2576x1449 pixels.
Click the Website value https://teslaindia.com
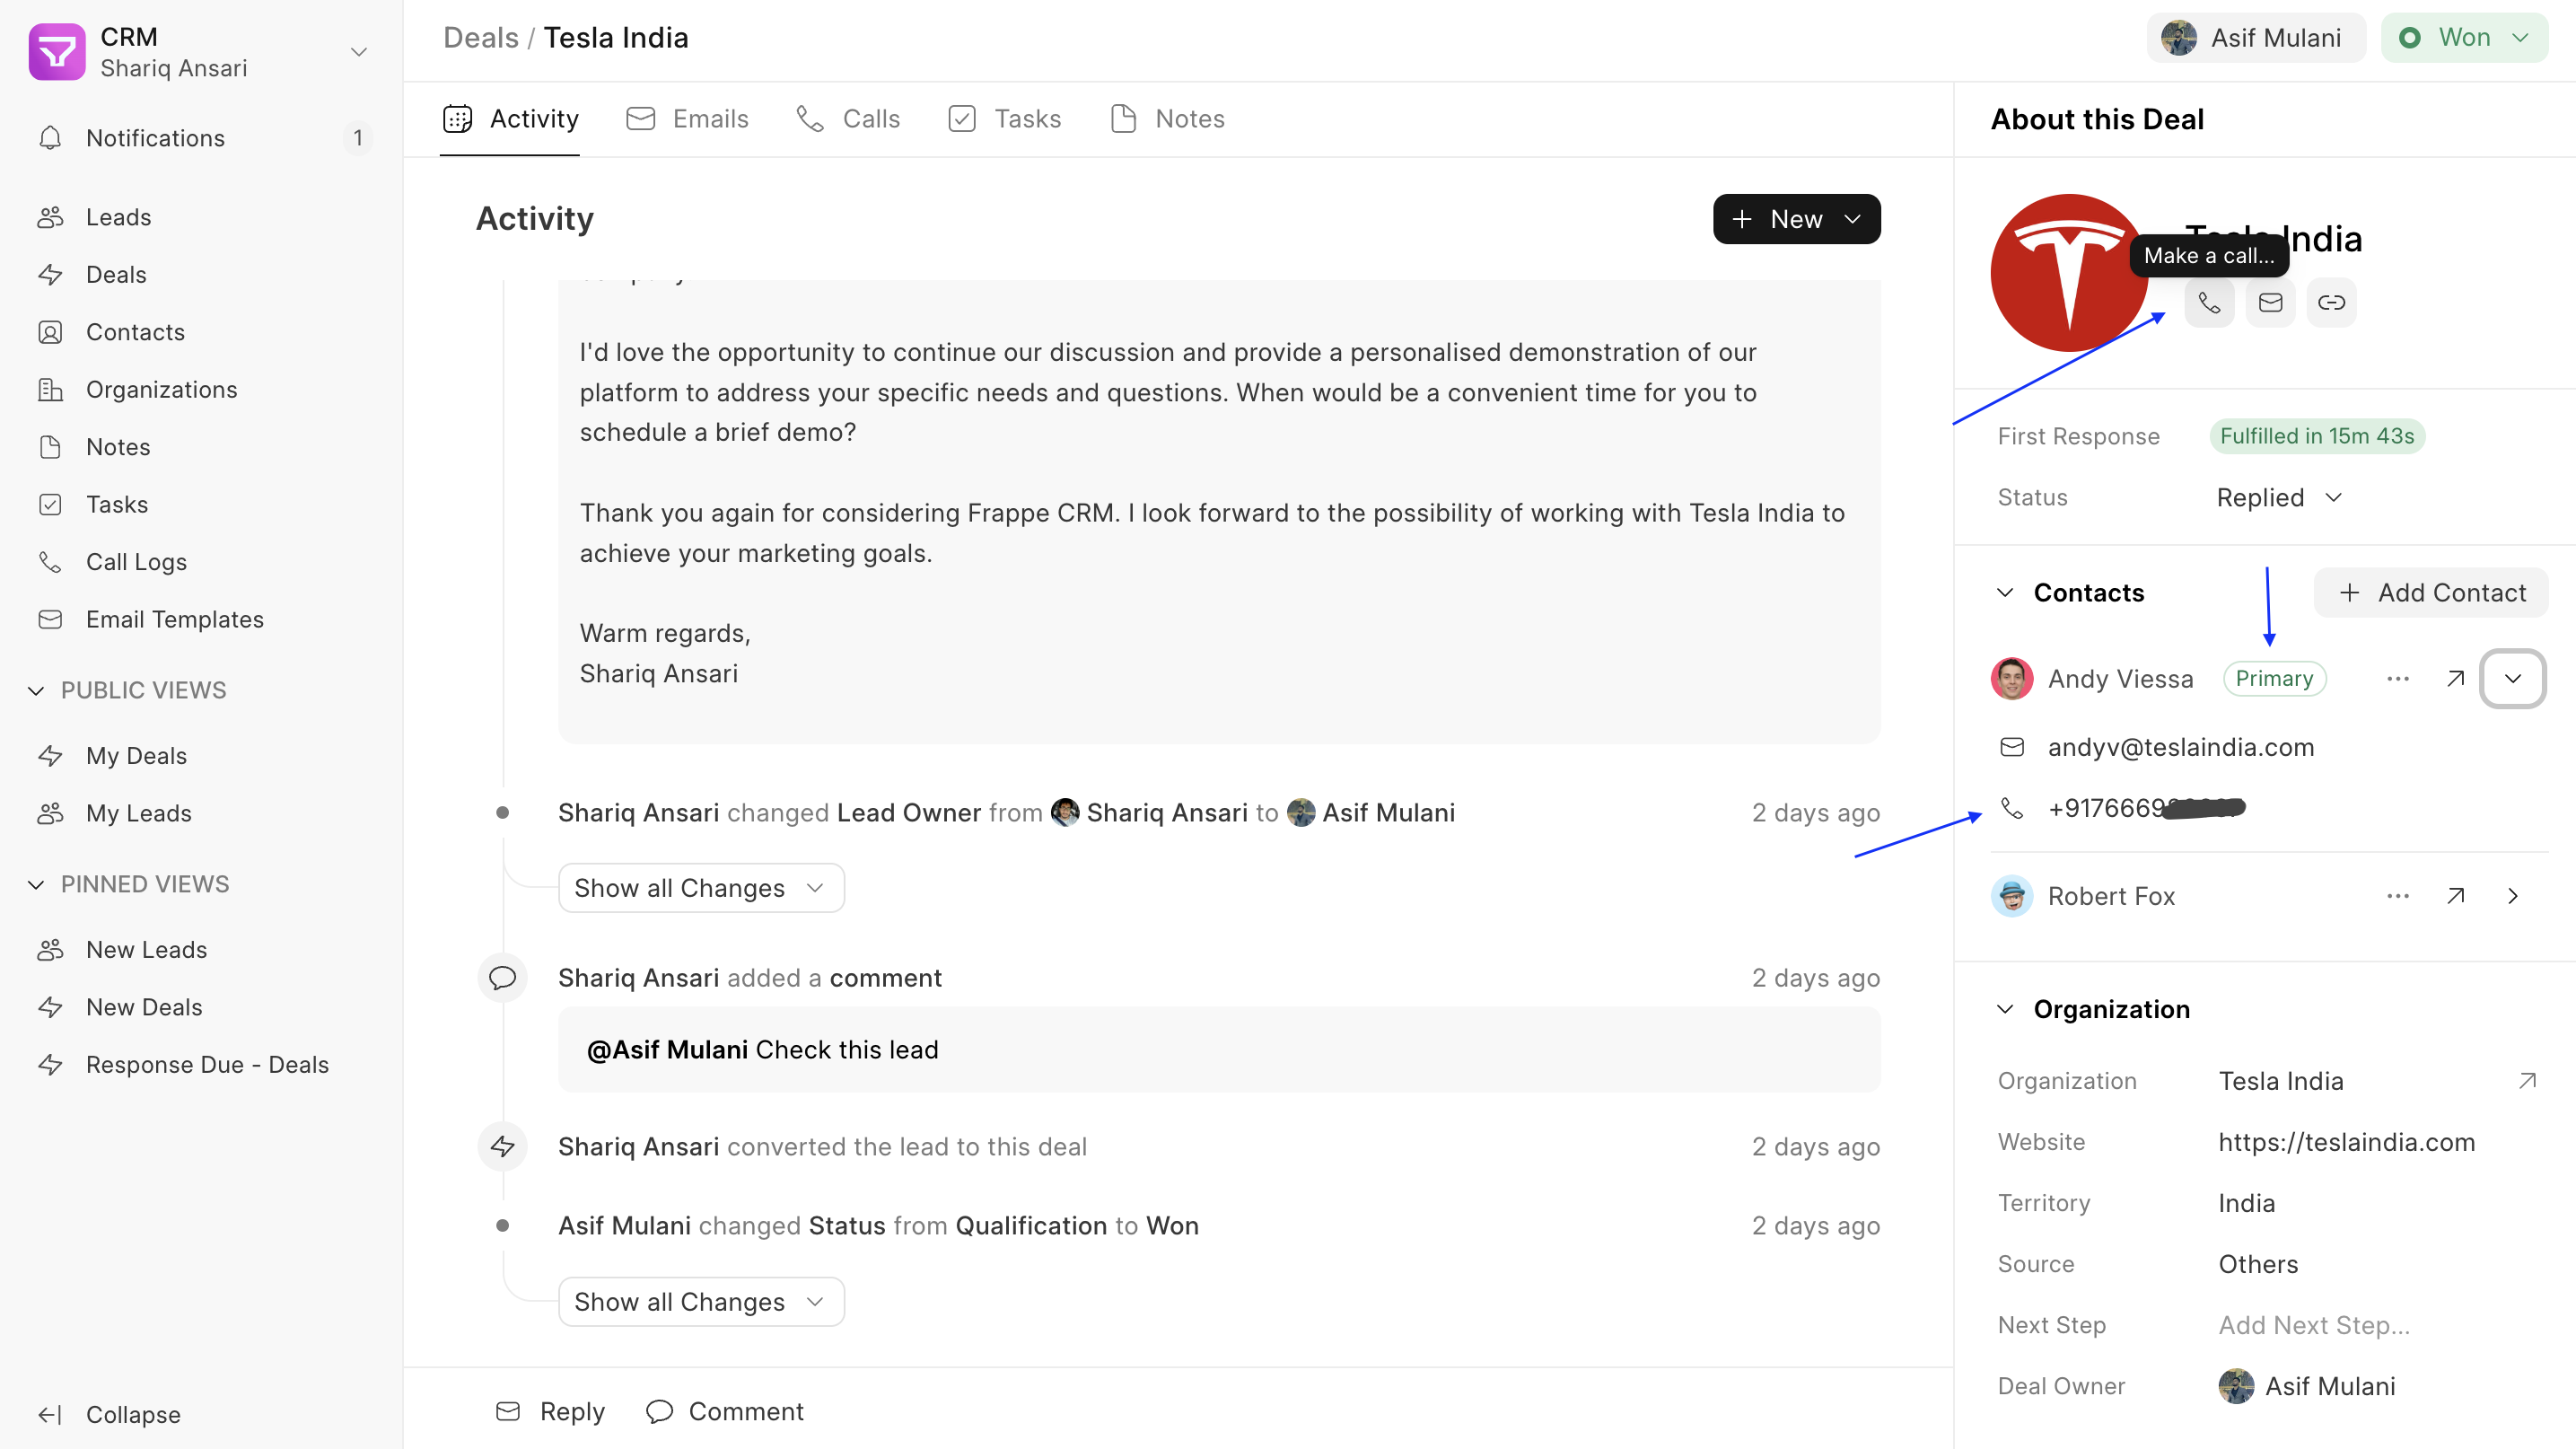coord(2346,1141)
